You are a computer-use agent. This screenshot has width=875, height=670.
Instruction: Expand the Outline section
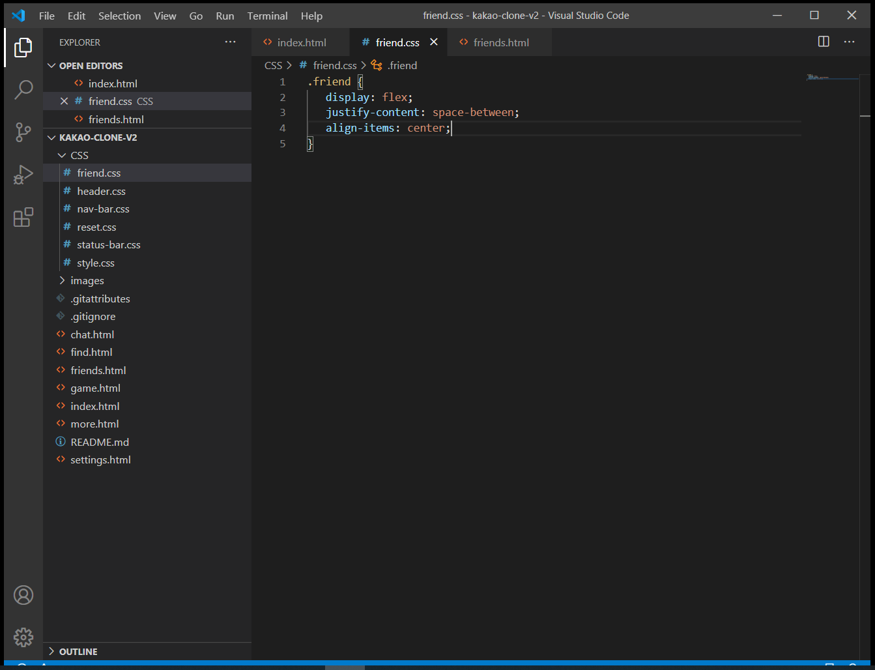(52, 652)
